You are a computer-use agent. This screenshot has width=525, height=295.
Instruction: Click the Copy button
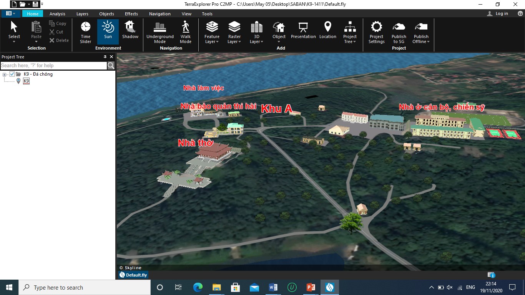pyautogui.click(x=58, y=23)
